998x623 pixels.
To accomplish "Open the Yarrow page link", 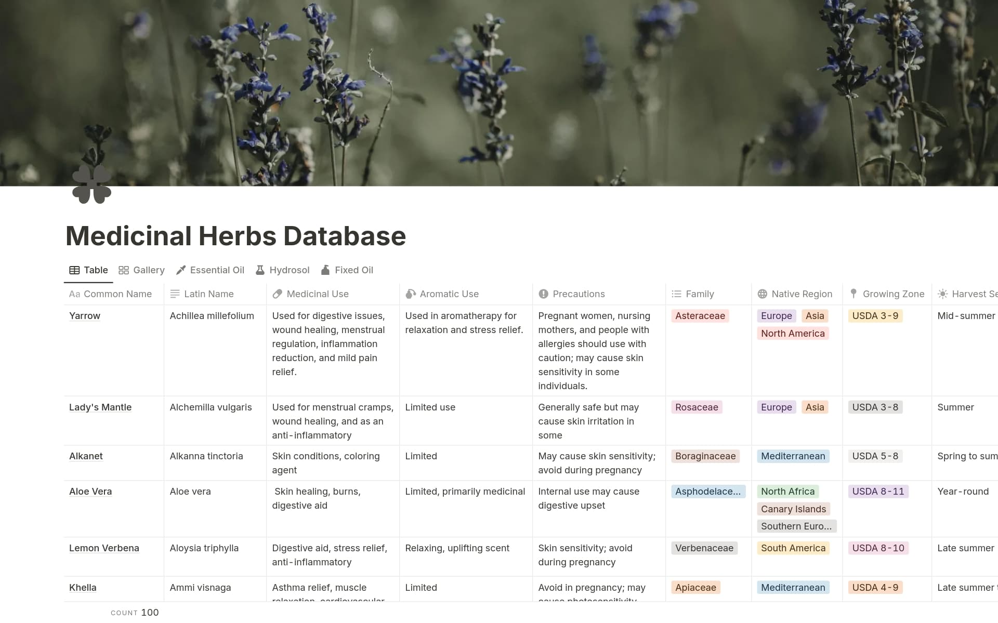I will click(x=85, y=316).
